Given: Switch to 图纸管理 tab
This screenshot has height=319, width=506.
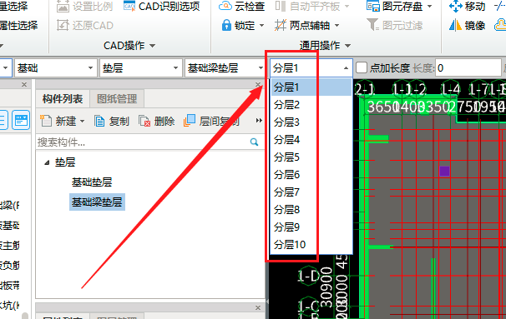Looking at the screenshot, I should pyautogui.click(x=117, y=99).
